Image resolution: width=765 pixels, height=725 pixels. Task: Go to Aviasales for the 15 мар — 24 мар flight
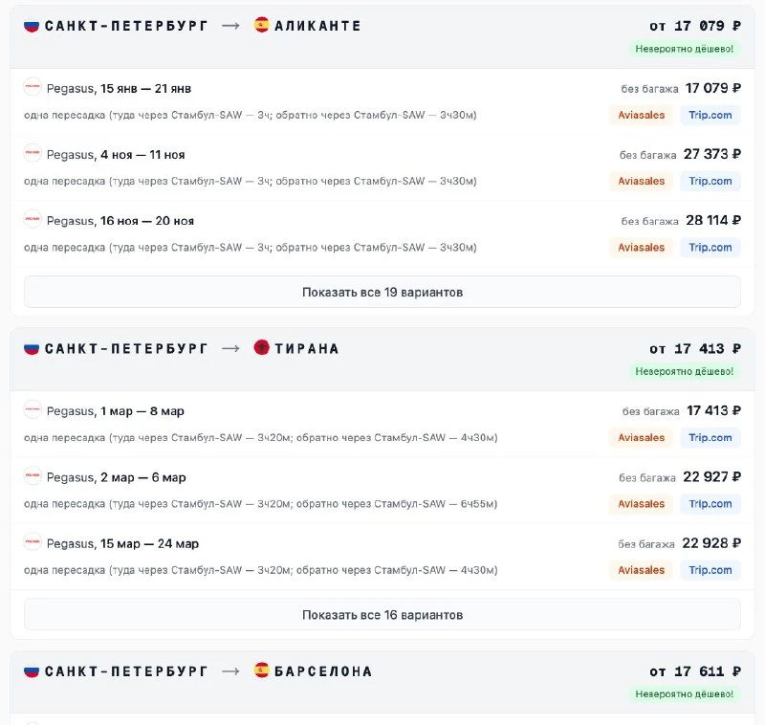[641, 570]
